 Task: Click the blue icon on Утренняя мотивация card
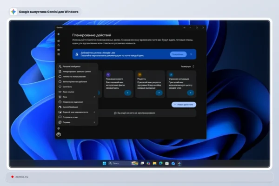pyautogui.click(x=171, y=75)
